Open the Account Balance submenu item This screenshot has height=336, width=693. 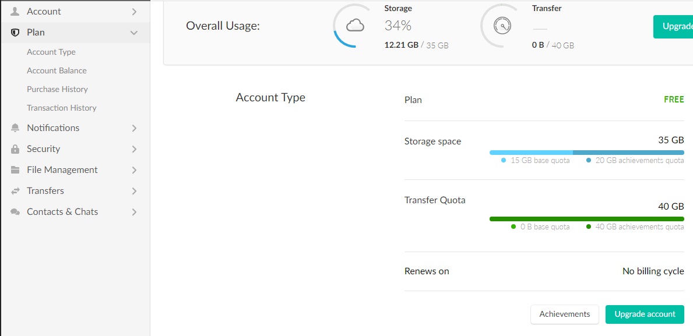click(x=57, y=70)
